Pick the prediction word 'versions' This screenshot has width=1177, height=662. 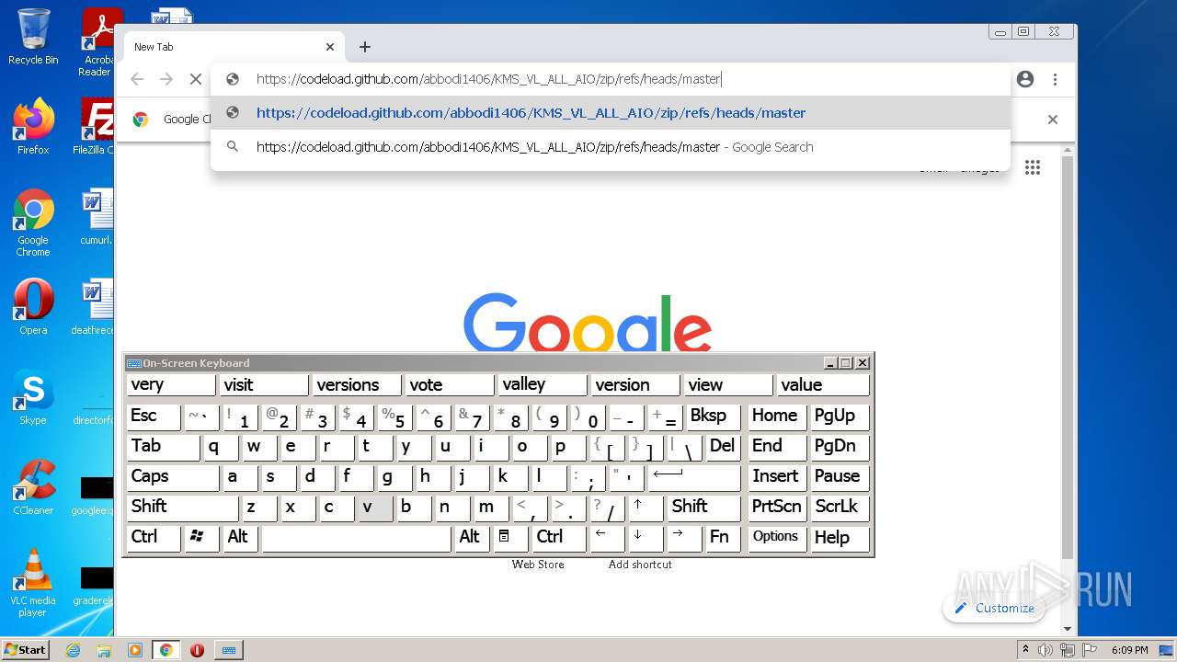(358, 385)
